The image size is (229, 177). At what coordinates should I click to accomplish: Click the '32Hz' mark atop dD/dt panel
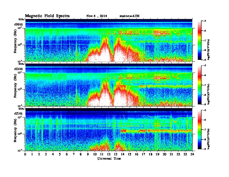tap(21, 64)
